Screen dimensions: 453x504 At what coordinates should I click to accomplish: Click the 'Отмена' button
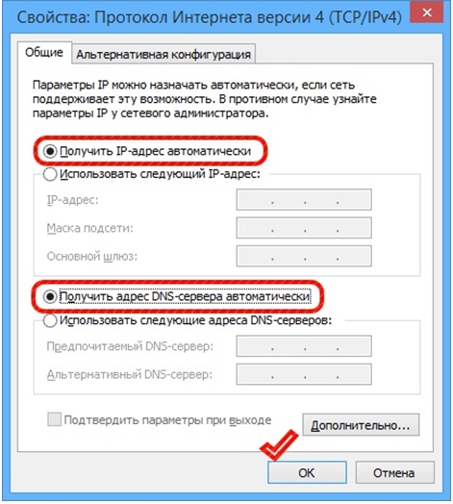coord(394,472)
